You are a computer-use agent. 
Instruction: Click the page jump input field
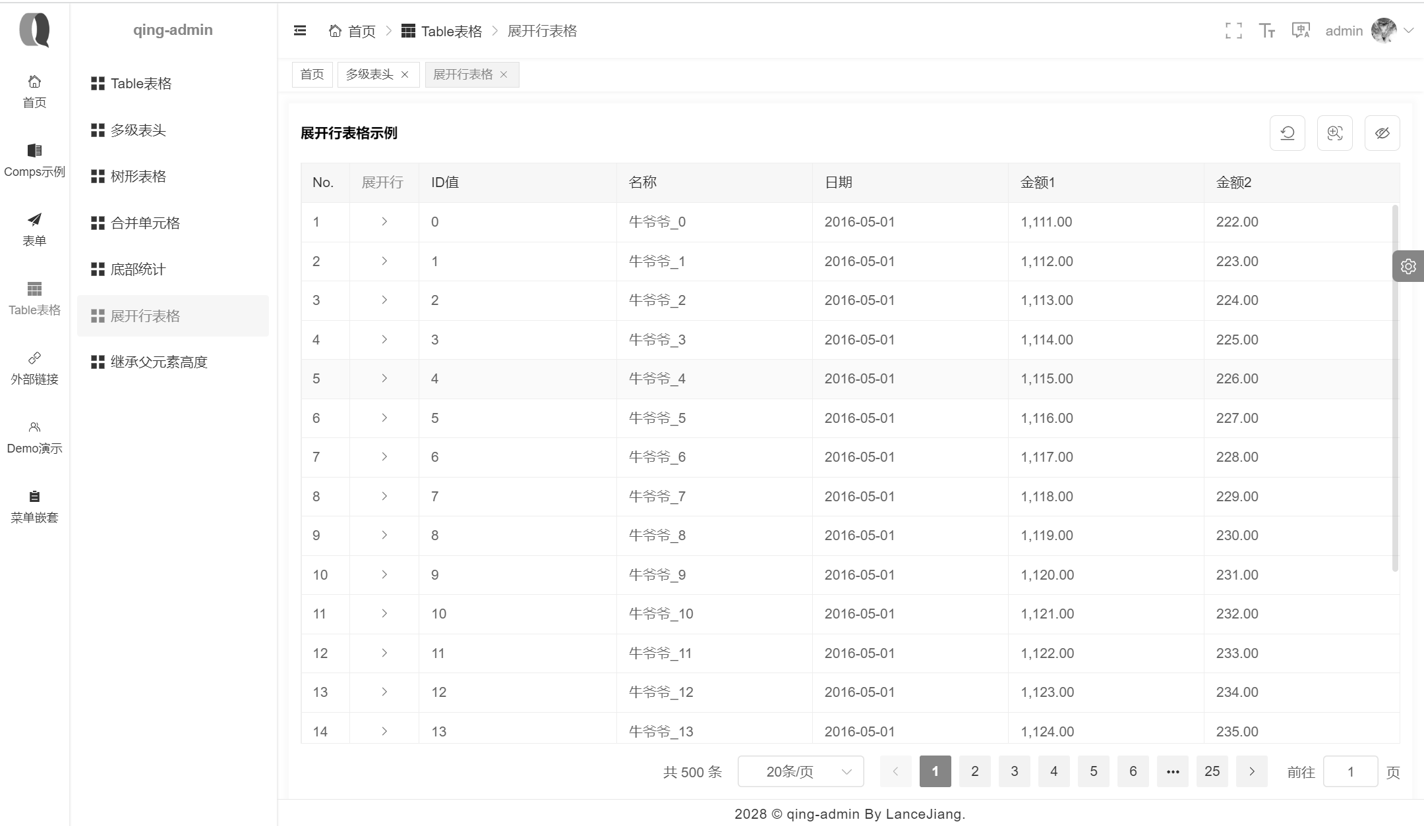click(1350, 771)
